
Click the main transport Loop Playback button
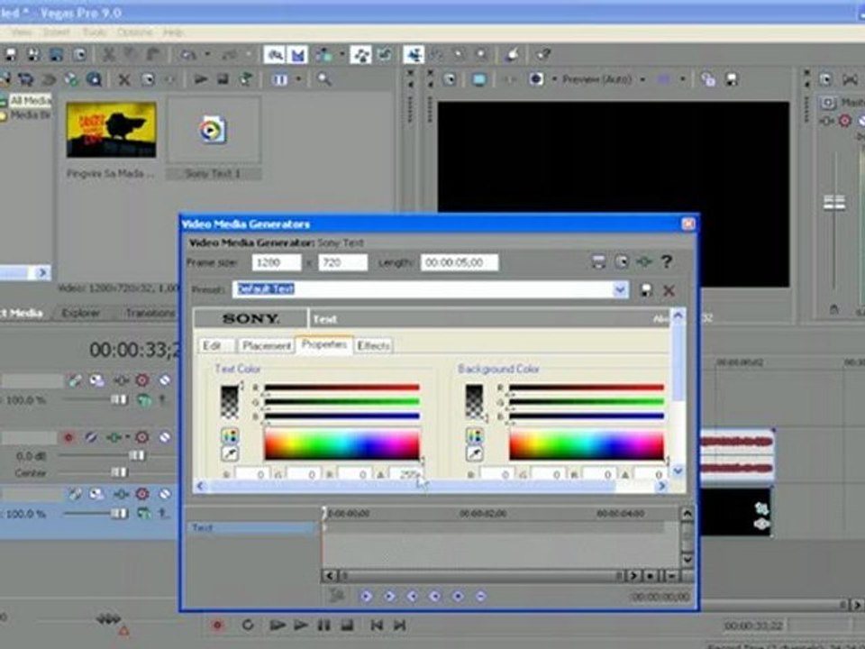(248, 626)
